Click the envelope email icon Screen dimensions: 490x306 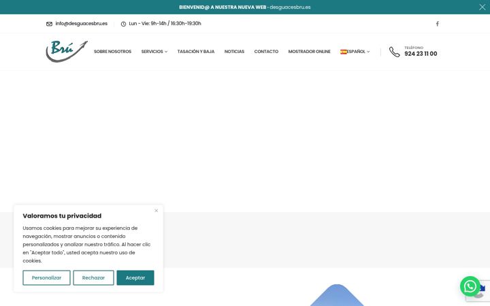(x=50, y=24)
